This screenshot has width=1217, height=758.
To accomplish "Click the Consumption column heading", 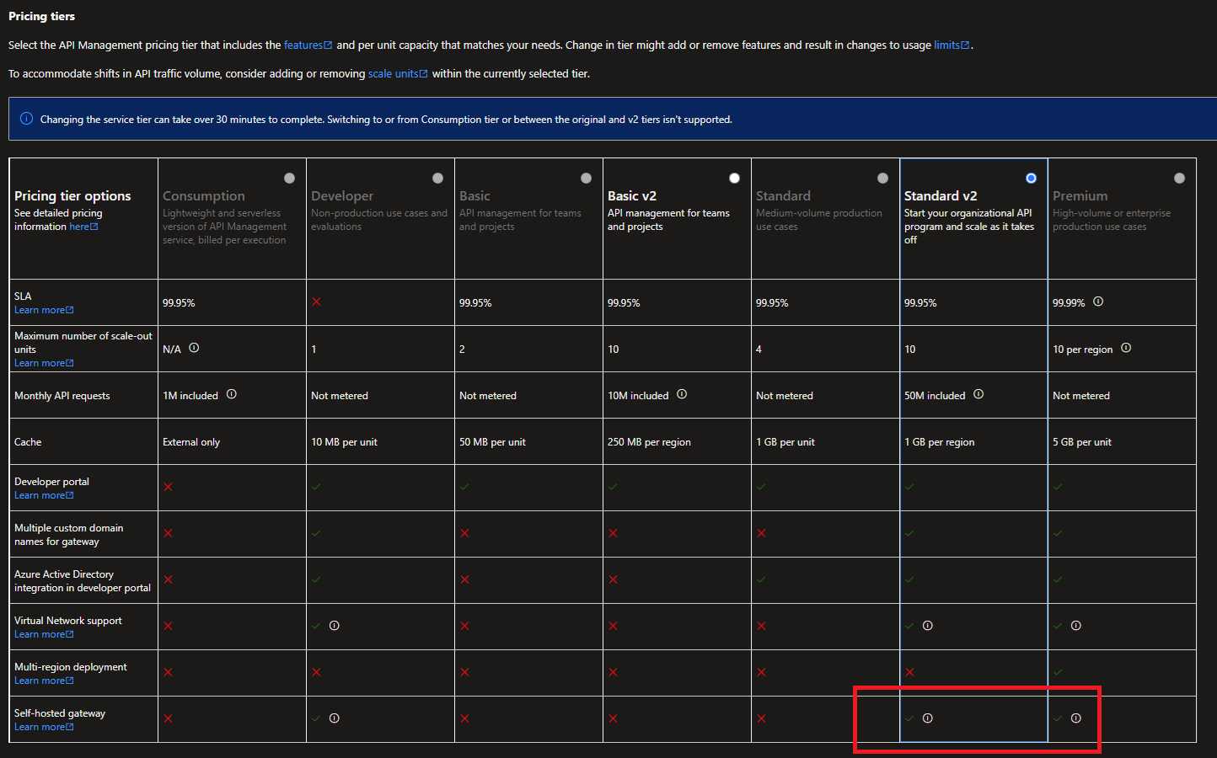I will point(204,195).
